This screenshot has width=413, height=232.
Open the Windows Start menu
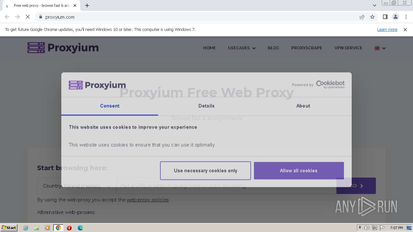9,227
